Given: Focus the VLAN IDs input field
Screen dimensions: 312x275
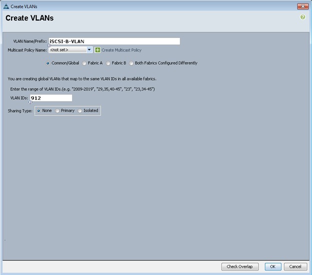Looking at the screenshot, I should (x=51, y=98).
